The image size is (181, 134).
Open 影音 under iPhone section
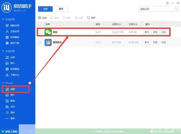pyautogui.click(x=10, y=101)
